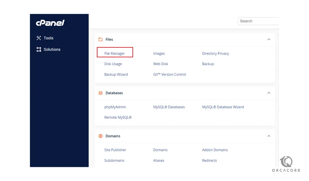Collapse the Files section chevron
Viewport: 309px width, 181px height.
pyautogui.click(x=269, y=40)
